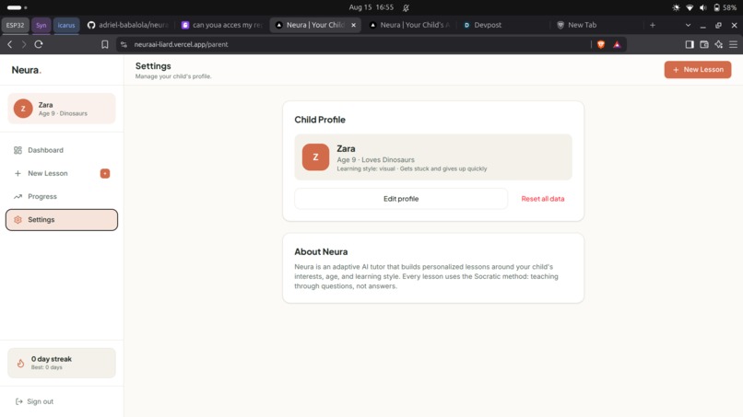The width and height of the screenshot is (743, 417).
Task: Click Edit profile button
Action: point(401,199)
